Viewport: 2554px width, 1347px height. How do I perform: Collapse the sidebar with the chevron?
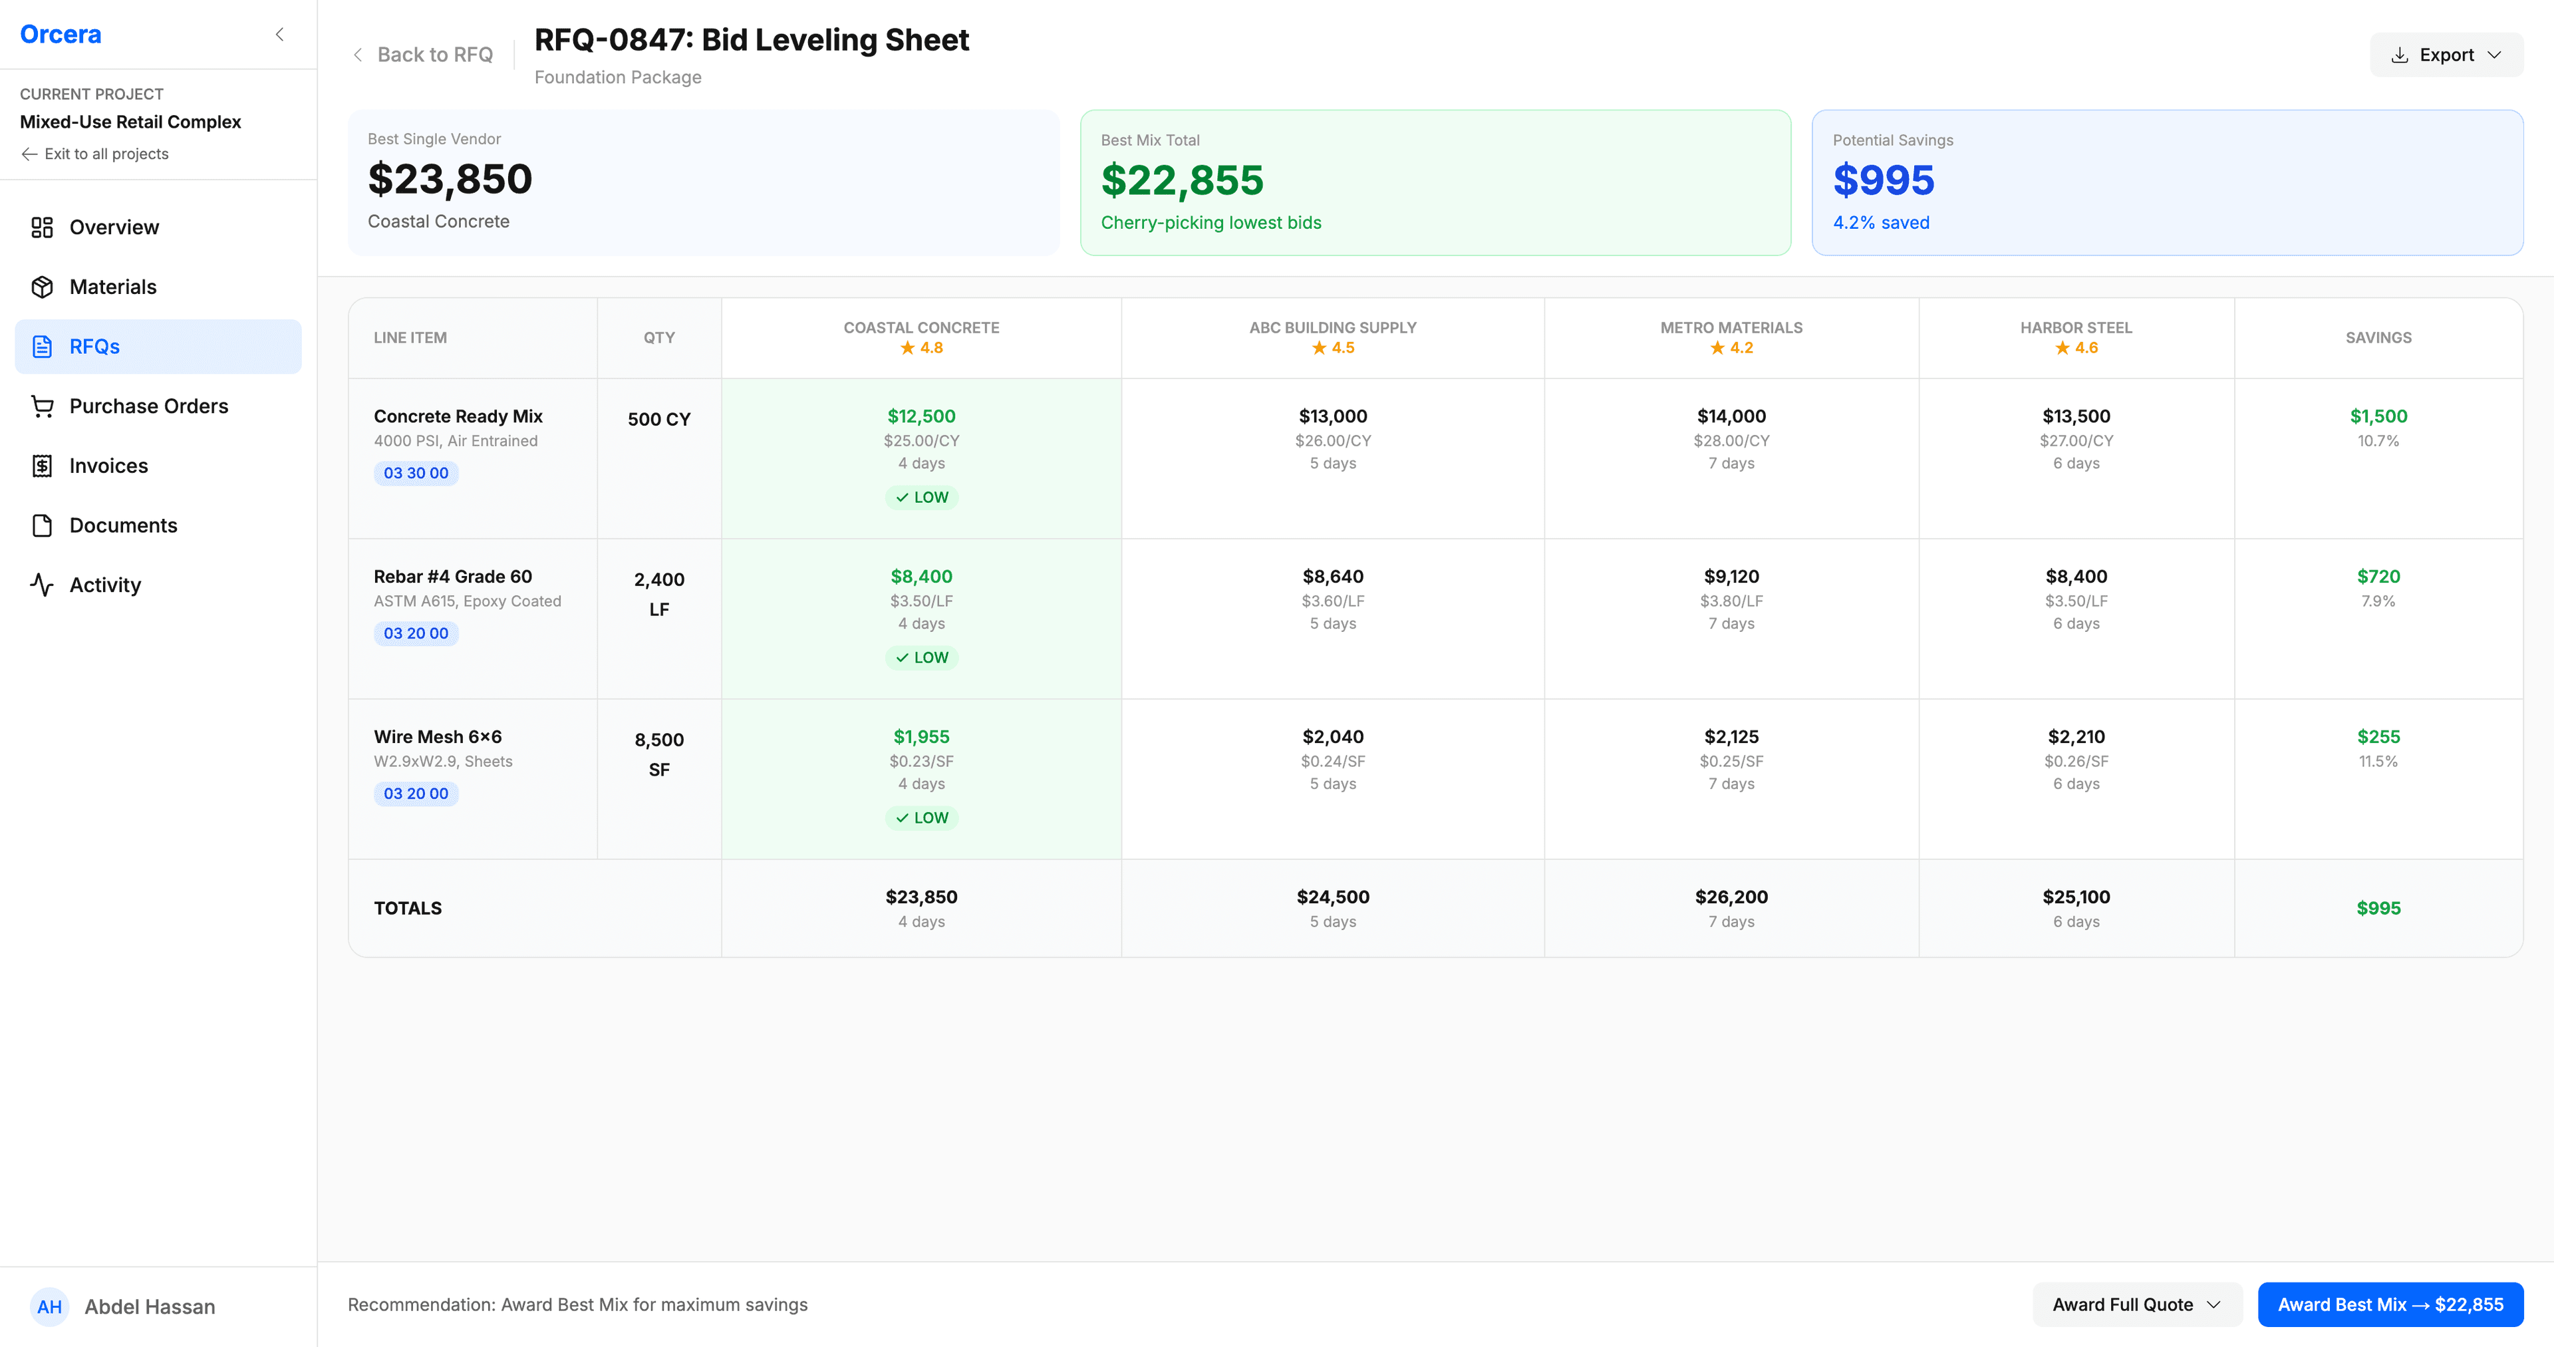point(279,34)
